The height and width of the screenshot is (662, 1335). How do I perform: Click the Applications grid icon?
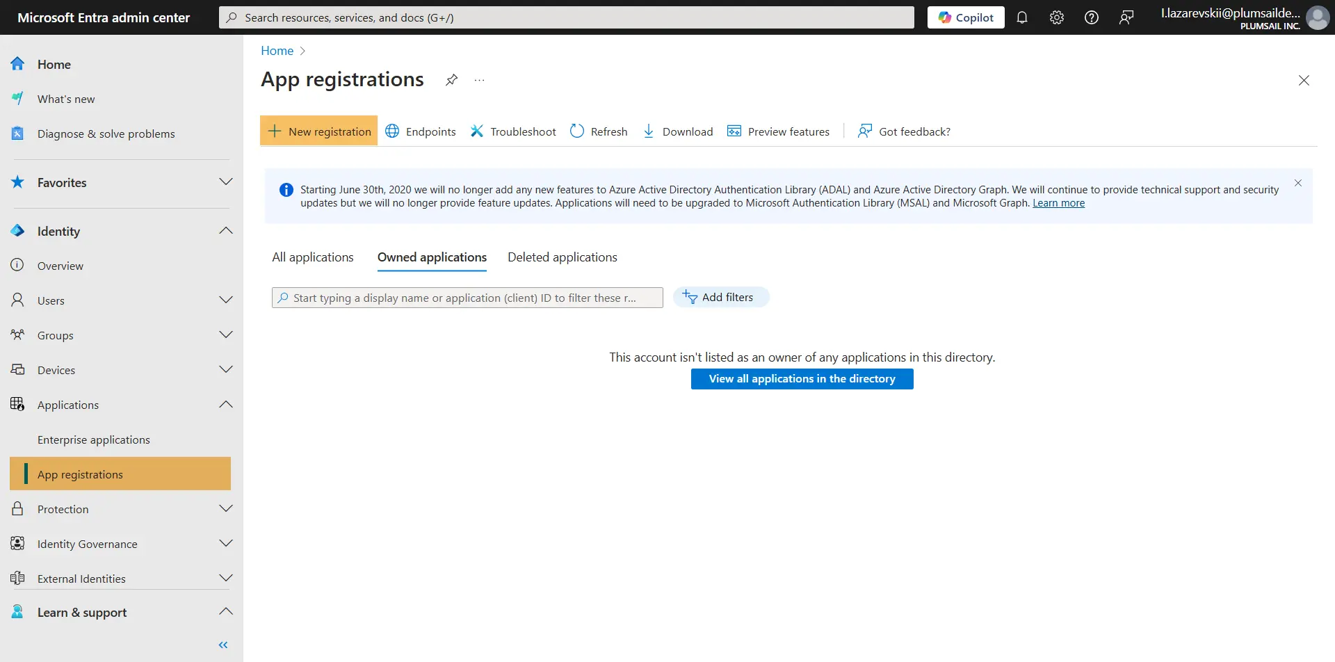17,404
